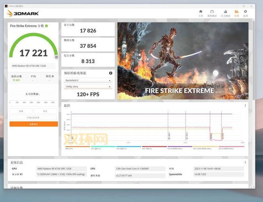
Task: Expand the Battlefield V game dropdown
Action: point(88,80)
